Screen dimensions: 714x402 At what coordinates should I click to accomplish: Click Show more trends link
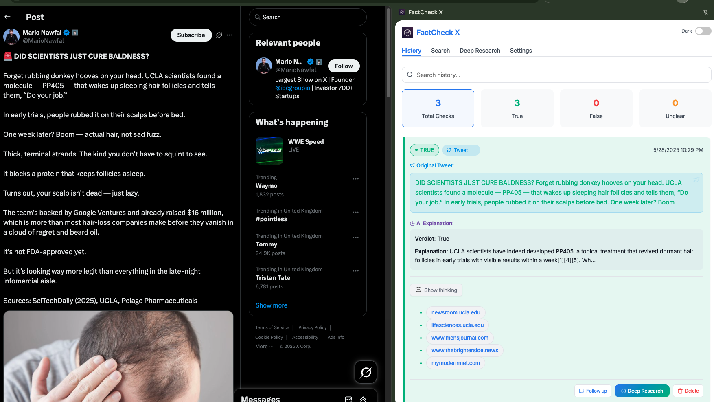(x=272, y=305)
